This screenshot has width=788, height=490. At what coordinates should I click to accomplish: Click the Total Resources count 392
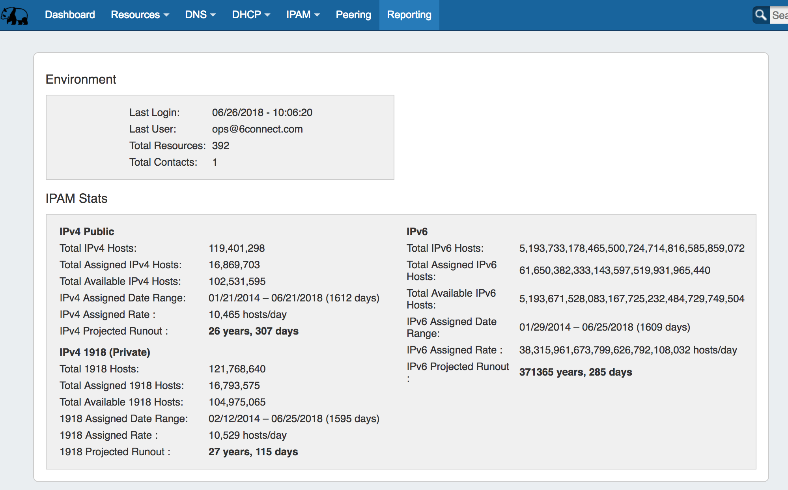(x=220, y=146)
